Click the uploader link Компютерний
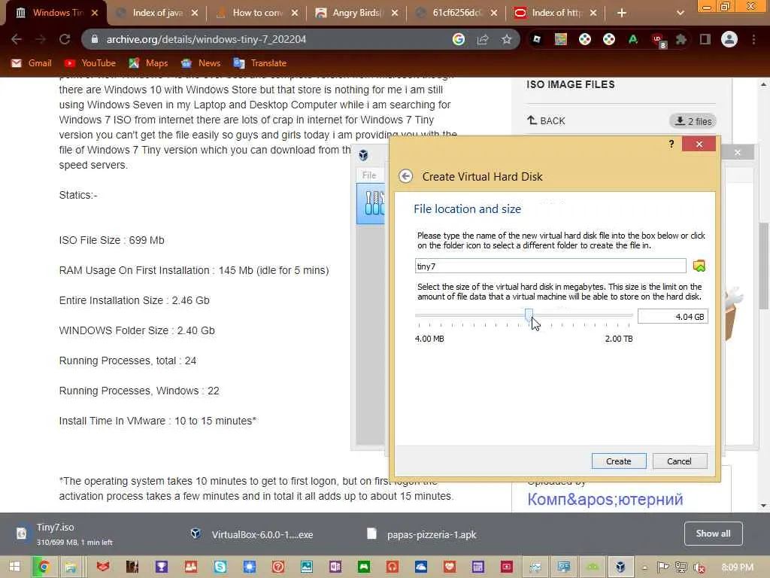This screenshot has height=578, width=770. [x=605, y=499]
